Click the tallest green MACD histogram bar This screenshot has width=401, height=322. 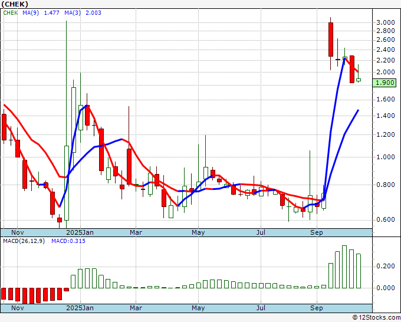(344, 267)
